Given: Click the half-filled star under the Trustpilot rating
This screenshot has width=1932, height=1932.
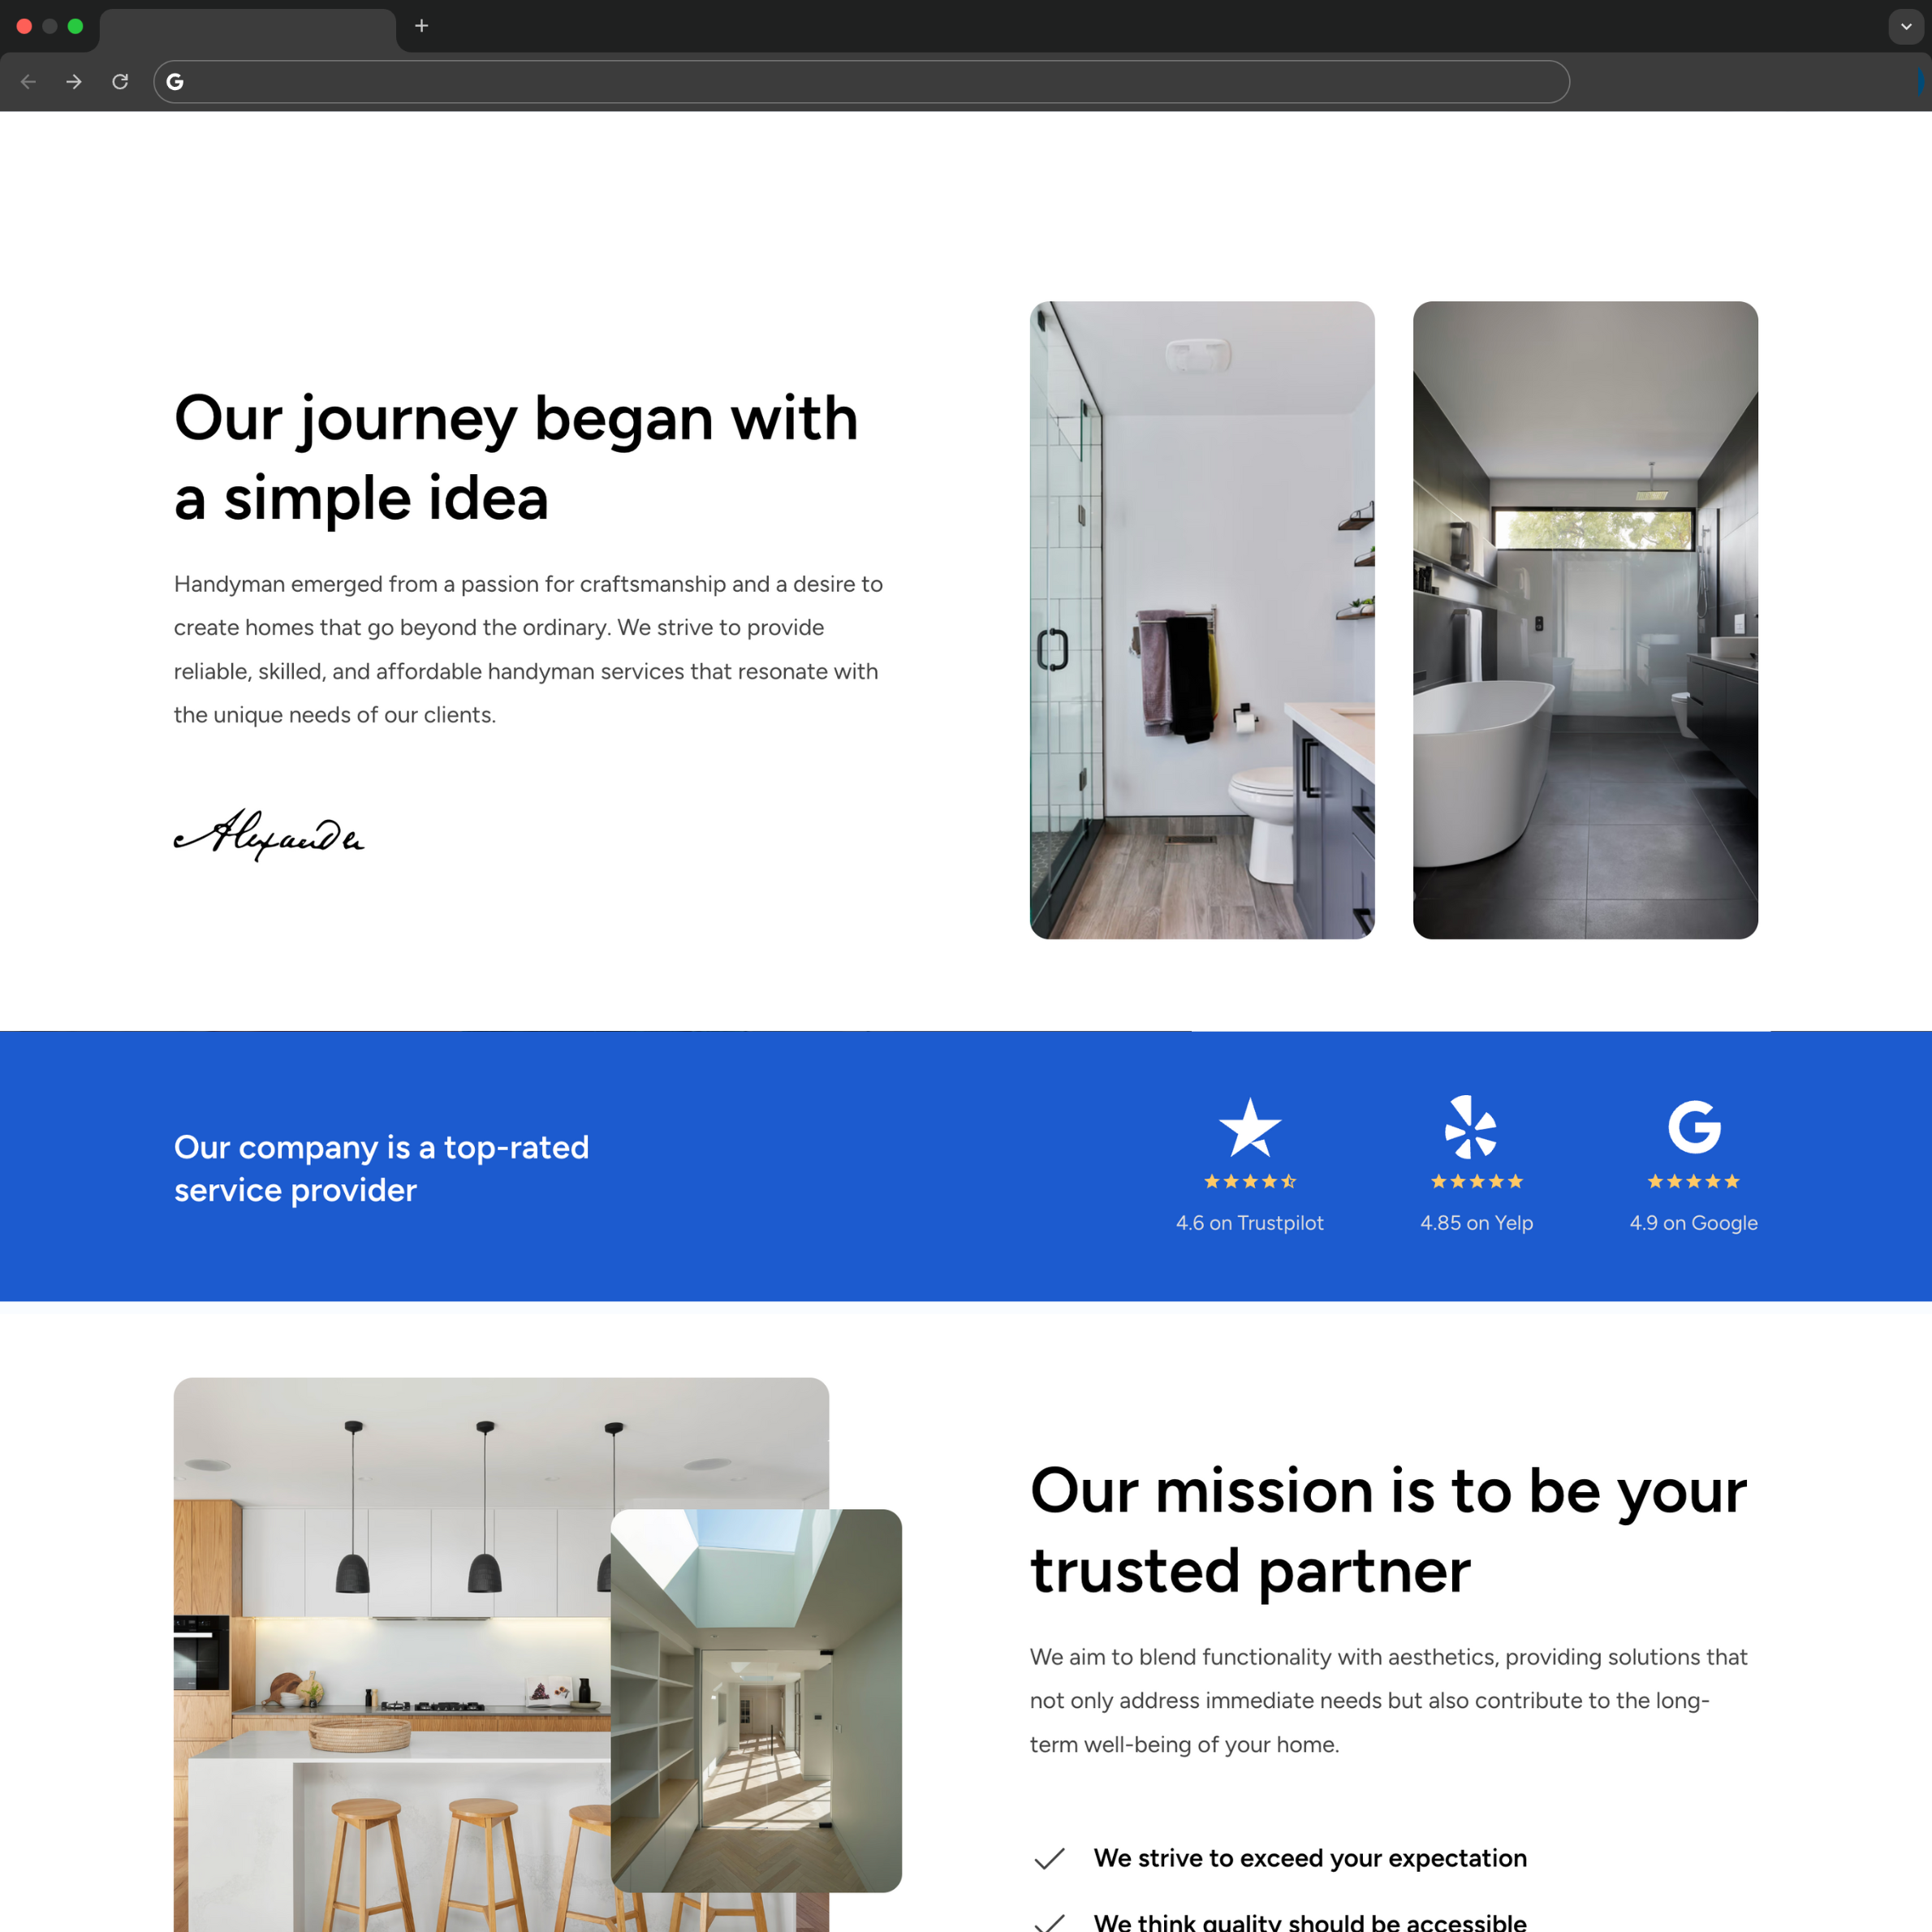Looking at the screenshot, I should click(x=1290, y=1181).
